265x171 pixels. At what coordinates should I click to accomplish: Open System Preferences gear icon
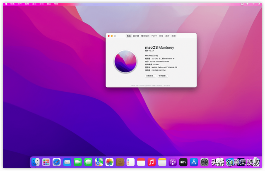click(x=205, y=162)
